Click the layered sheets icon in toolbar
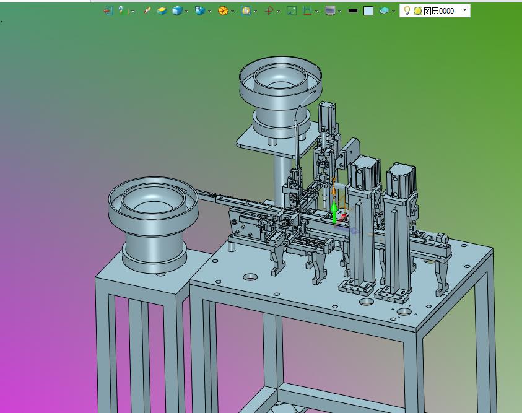This screenshot has width=522, height=413. click(384, 11)
